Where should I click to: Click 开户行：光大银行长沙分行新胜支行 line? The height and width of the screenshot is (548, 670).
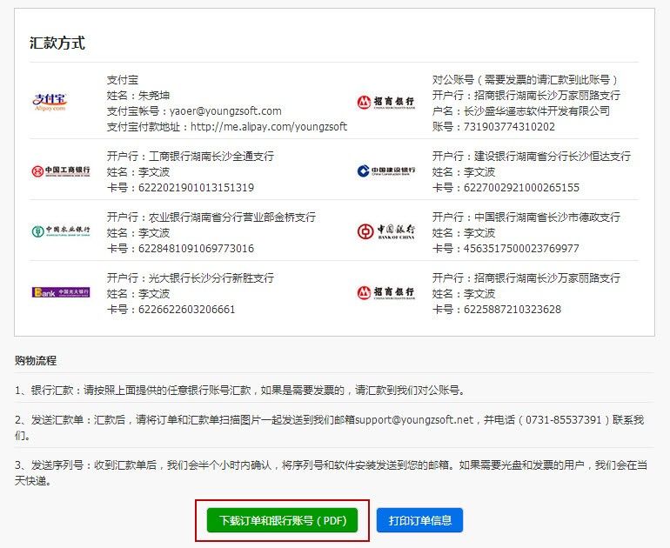click(191, 278)
